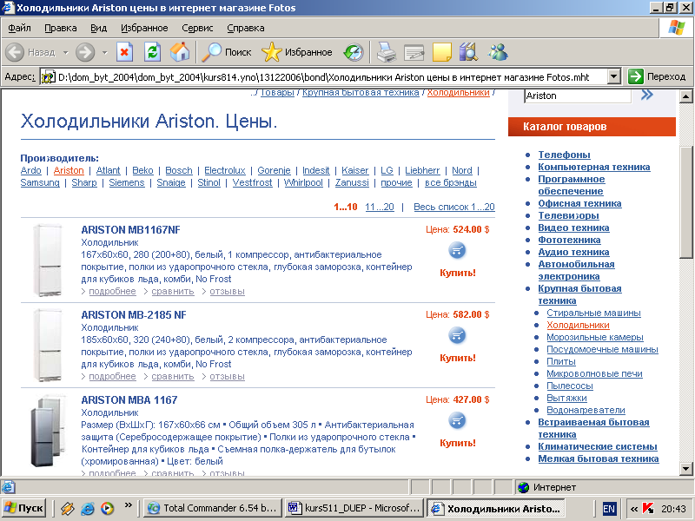Open the Пуск start button

[x=23, y=508]
